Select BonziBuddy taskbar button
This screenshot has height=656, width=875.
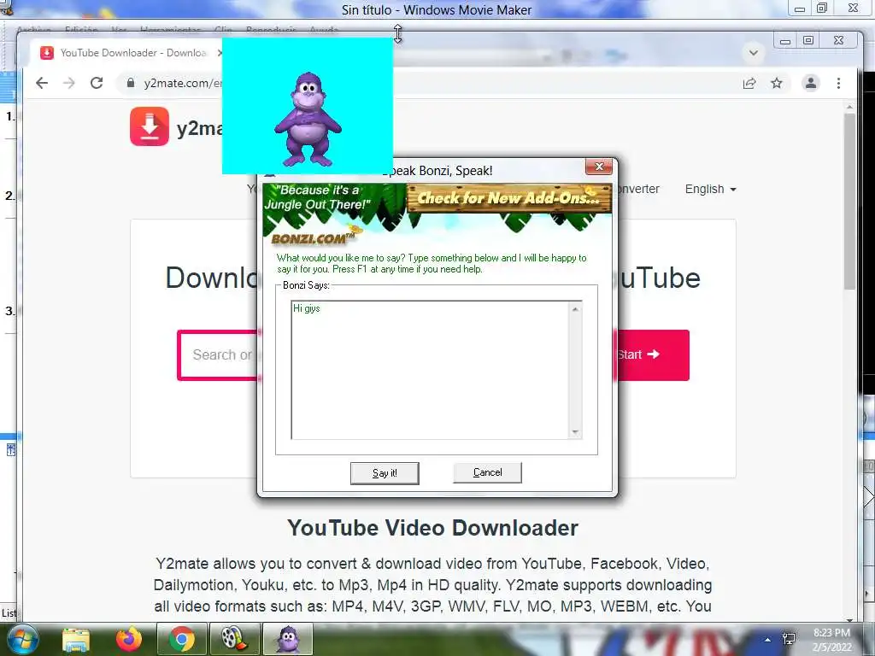287,639
